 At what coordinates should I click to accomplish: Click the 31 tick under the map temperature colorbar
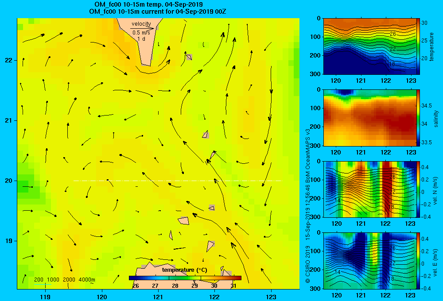coord(233,286)
